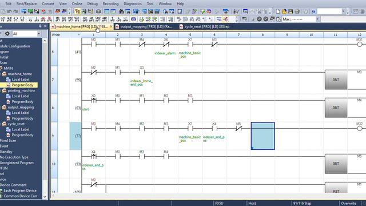The image size is (366, 206).
Task: Select the M31 output coil
Action: coord(360,44)
